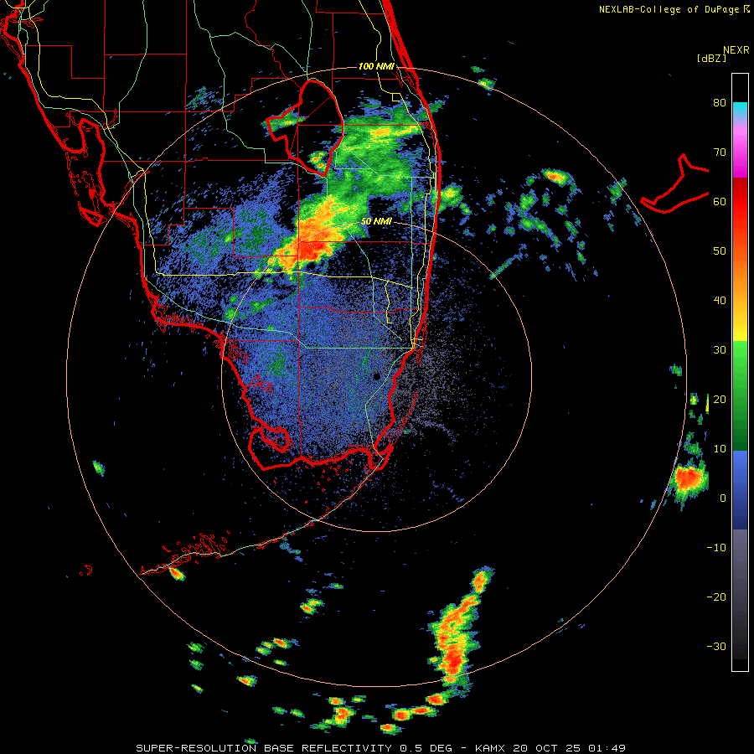Click the black radar site dot at center
Image resolution: width=754 pixels, height=754 pixels.
click(x=377, y=376)
